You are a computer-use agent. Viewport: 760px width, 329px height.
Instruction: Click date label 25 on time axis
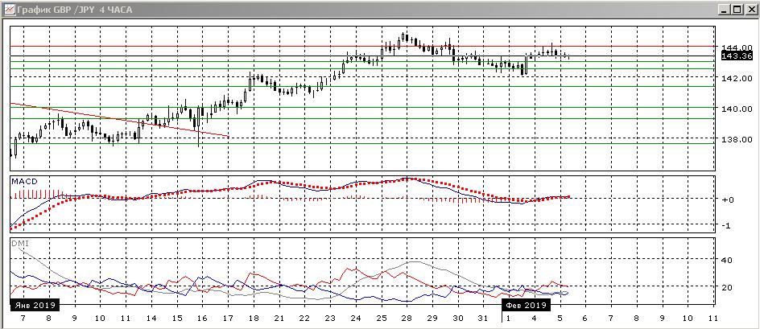pos(381,319)
